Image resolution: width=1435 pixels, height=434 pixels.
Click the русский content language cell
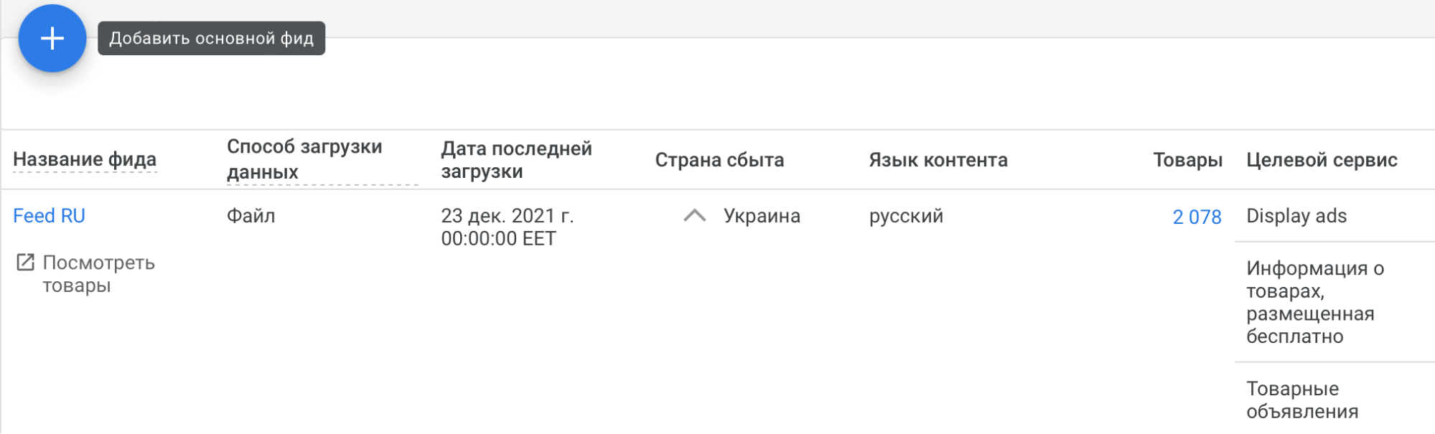pyautogui.click(x=906, y=216)
